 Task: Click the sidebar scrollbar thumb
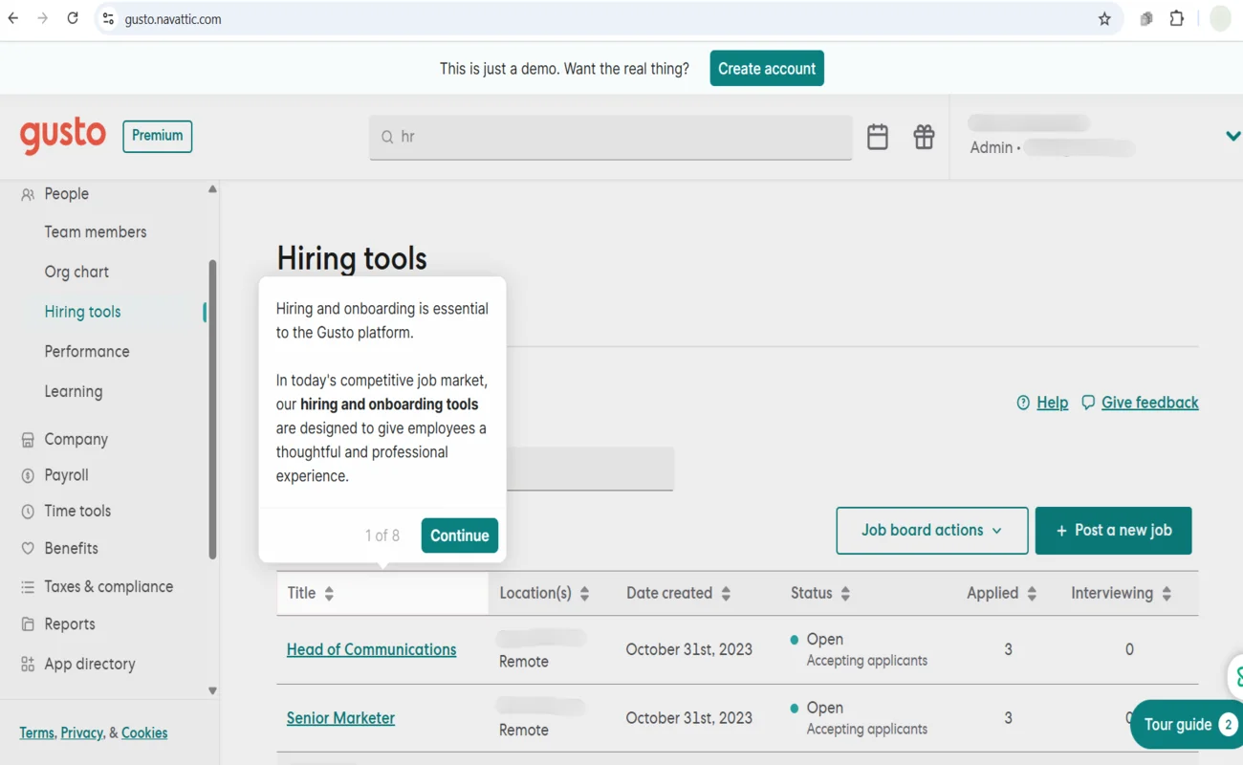[212, 409]
